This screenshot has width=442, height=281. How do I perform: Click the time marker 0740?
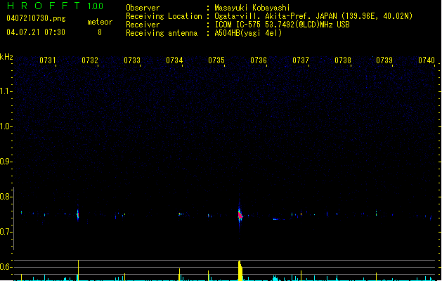pos(427,60)
